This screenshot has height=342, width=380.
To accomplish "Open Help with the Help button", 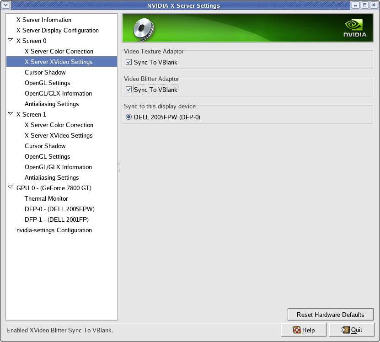I will (304, 330).
